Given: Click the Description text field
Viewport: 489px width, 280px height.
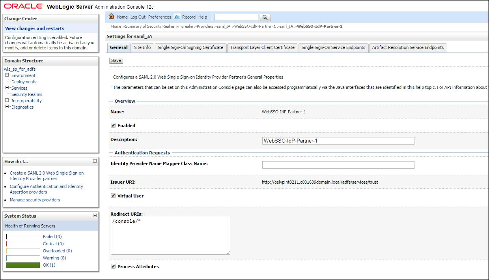Looking at the screenshot, I should (338, 141).
